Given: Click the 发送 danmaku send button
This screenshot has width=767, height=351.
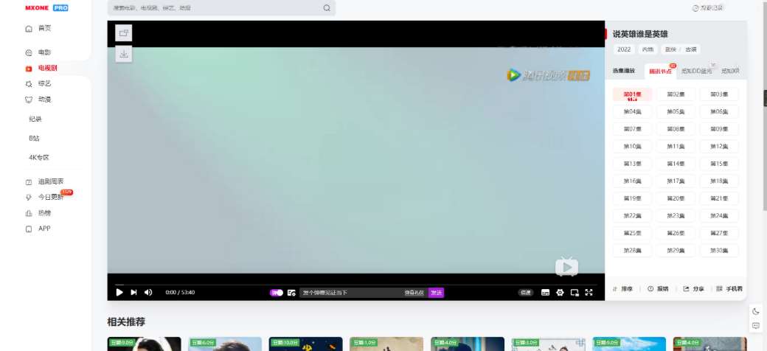Looking at the screenshot, I should click(x=436, y=293).
